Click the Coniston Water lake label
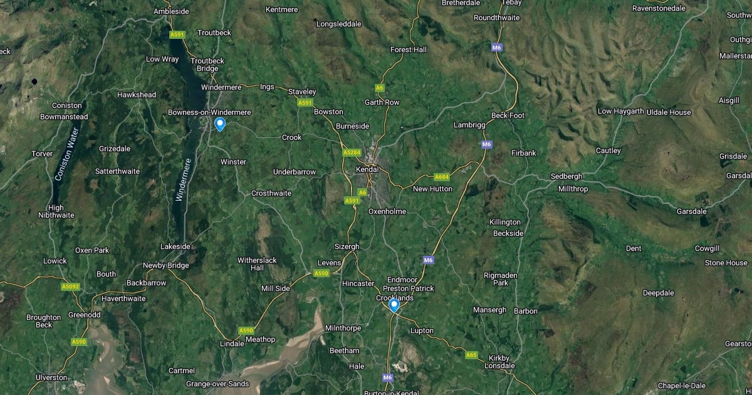 (68, 154)
